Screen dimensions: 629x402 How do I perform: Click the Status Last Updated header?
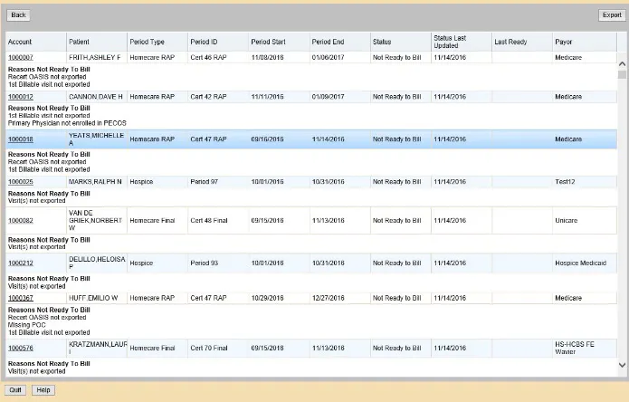(x=462, y=42)
